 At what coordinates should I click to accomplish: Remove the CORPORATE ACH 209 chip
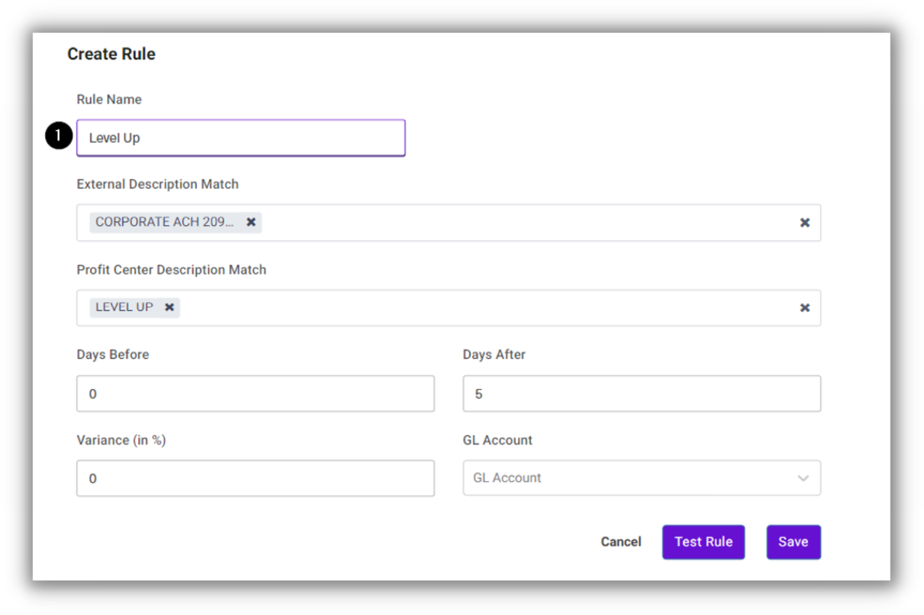(x=250, y=222)
